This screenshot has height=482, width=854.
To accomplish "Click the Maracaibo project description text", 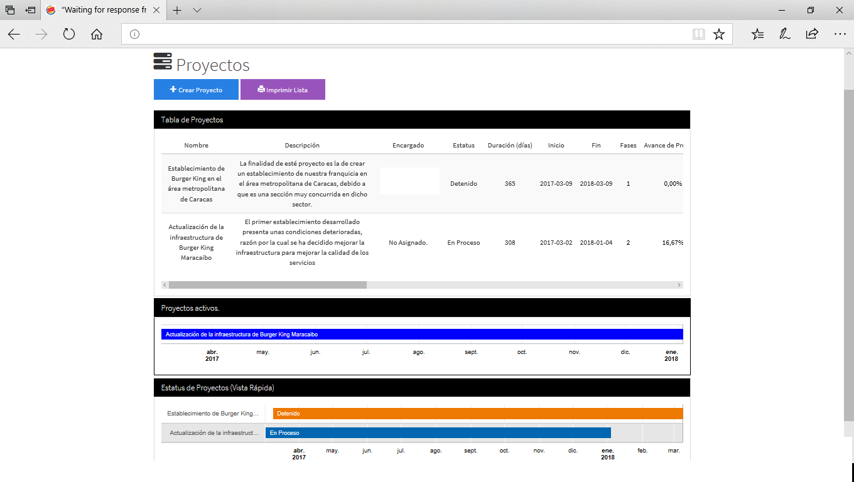I will (x=302, y=242).
